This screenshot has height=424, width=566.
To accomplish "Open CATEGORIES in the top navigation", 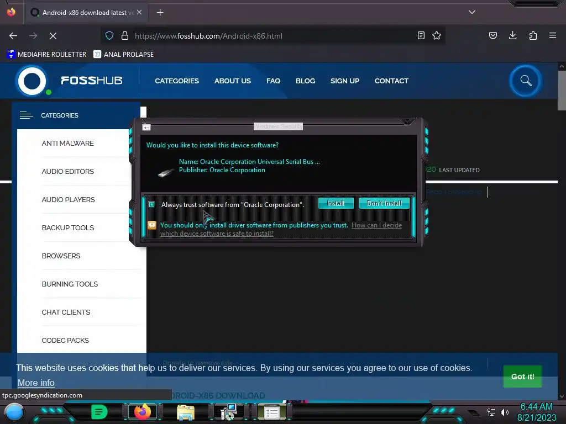I will point(177,81).
